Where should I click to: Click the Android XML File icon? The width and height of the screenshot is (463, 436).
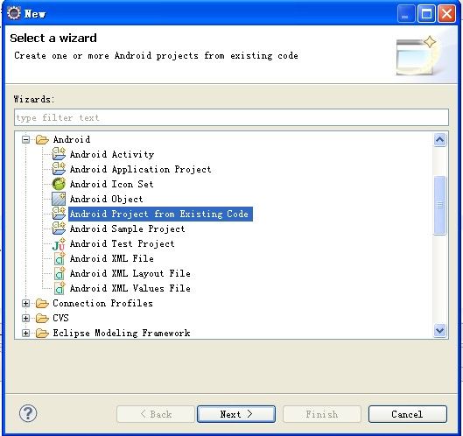pyautogui.click(x=59, y=258)
